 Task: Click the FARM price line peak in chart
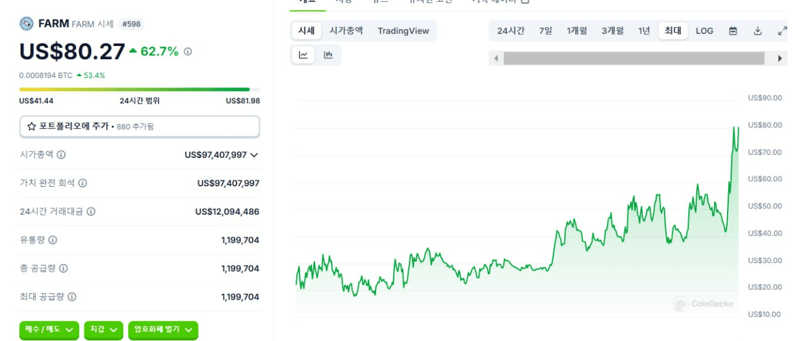pyautogui.click(x=733, y=128)
